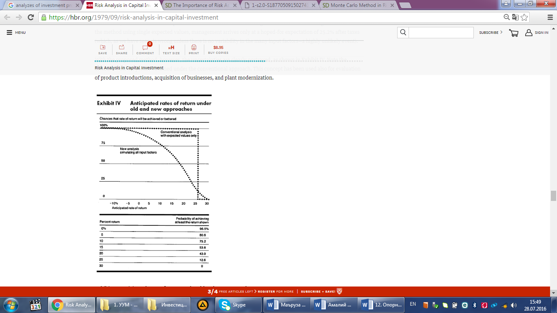557x313 pixels.
Task: Switch to Chrome 'Risk Analy...' taskbar button
Action: (x=72, y=304)
